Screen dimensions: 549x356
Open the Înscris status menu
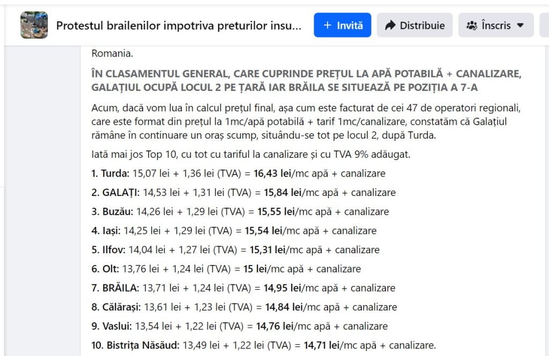point(496,25)
